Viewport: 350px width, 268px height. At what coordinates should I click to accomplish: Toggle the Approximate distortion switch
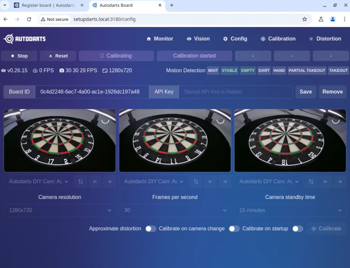coord(151,229)
